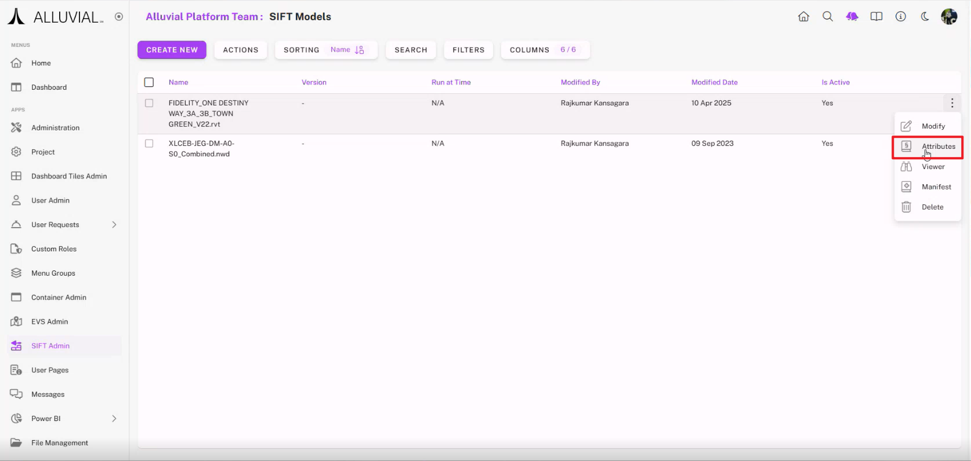Check the select-all checkbox in table header
Viewport: 971px width, 461px height.
[149, 82]
